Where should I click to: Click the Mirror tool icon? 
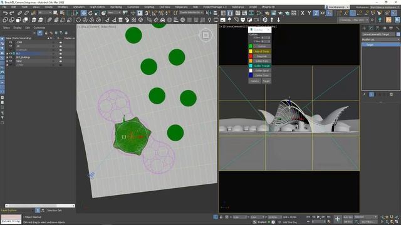click(209, 12)
